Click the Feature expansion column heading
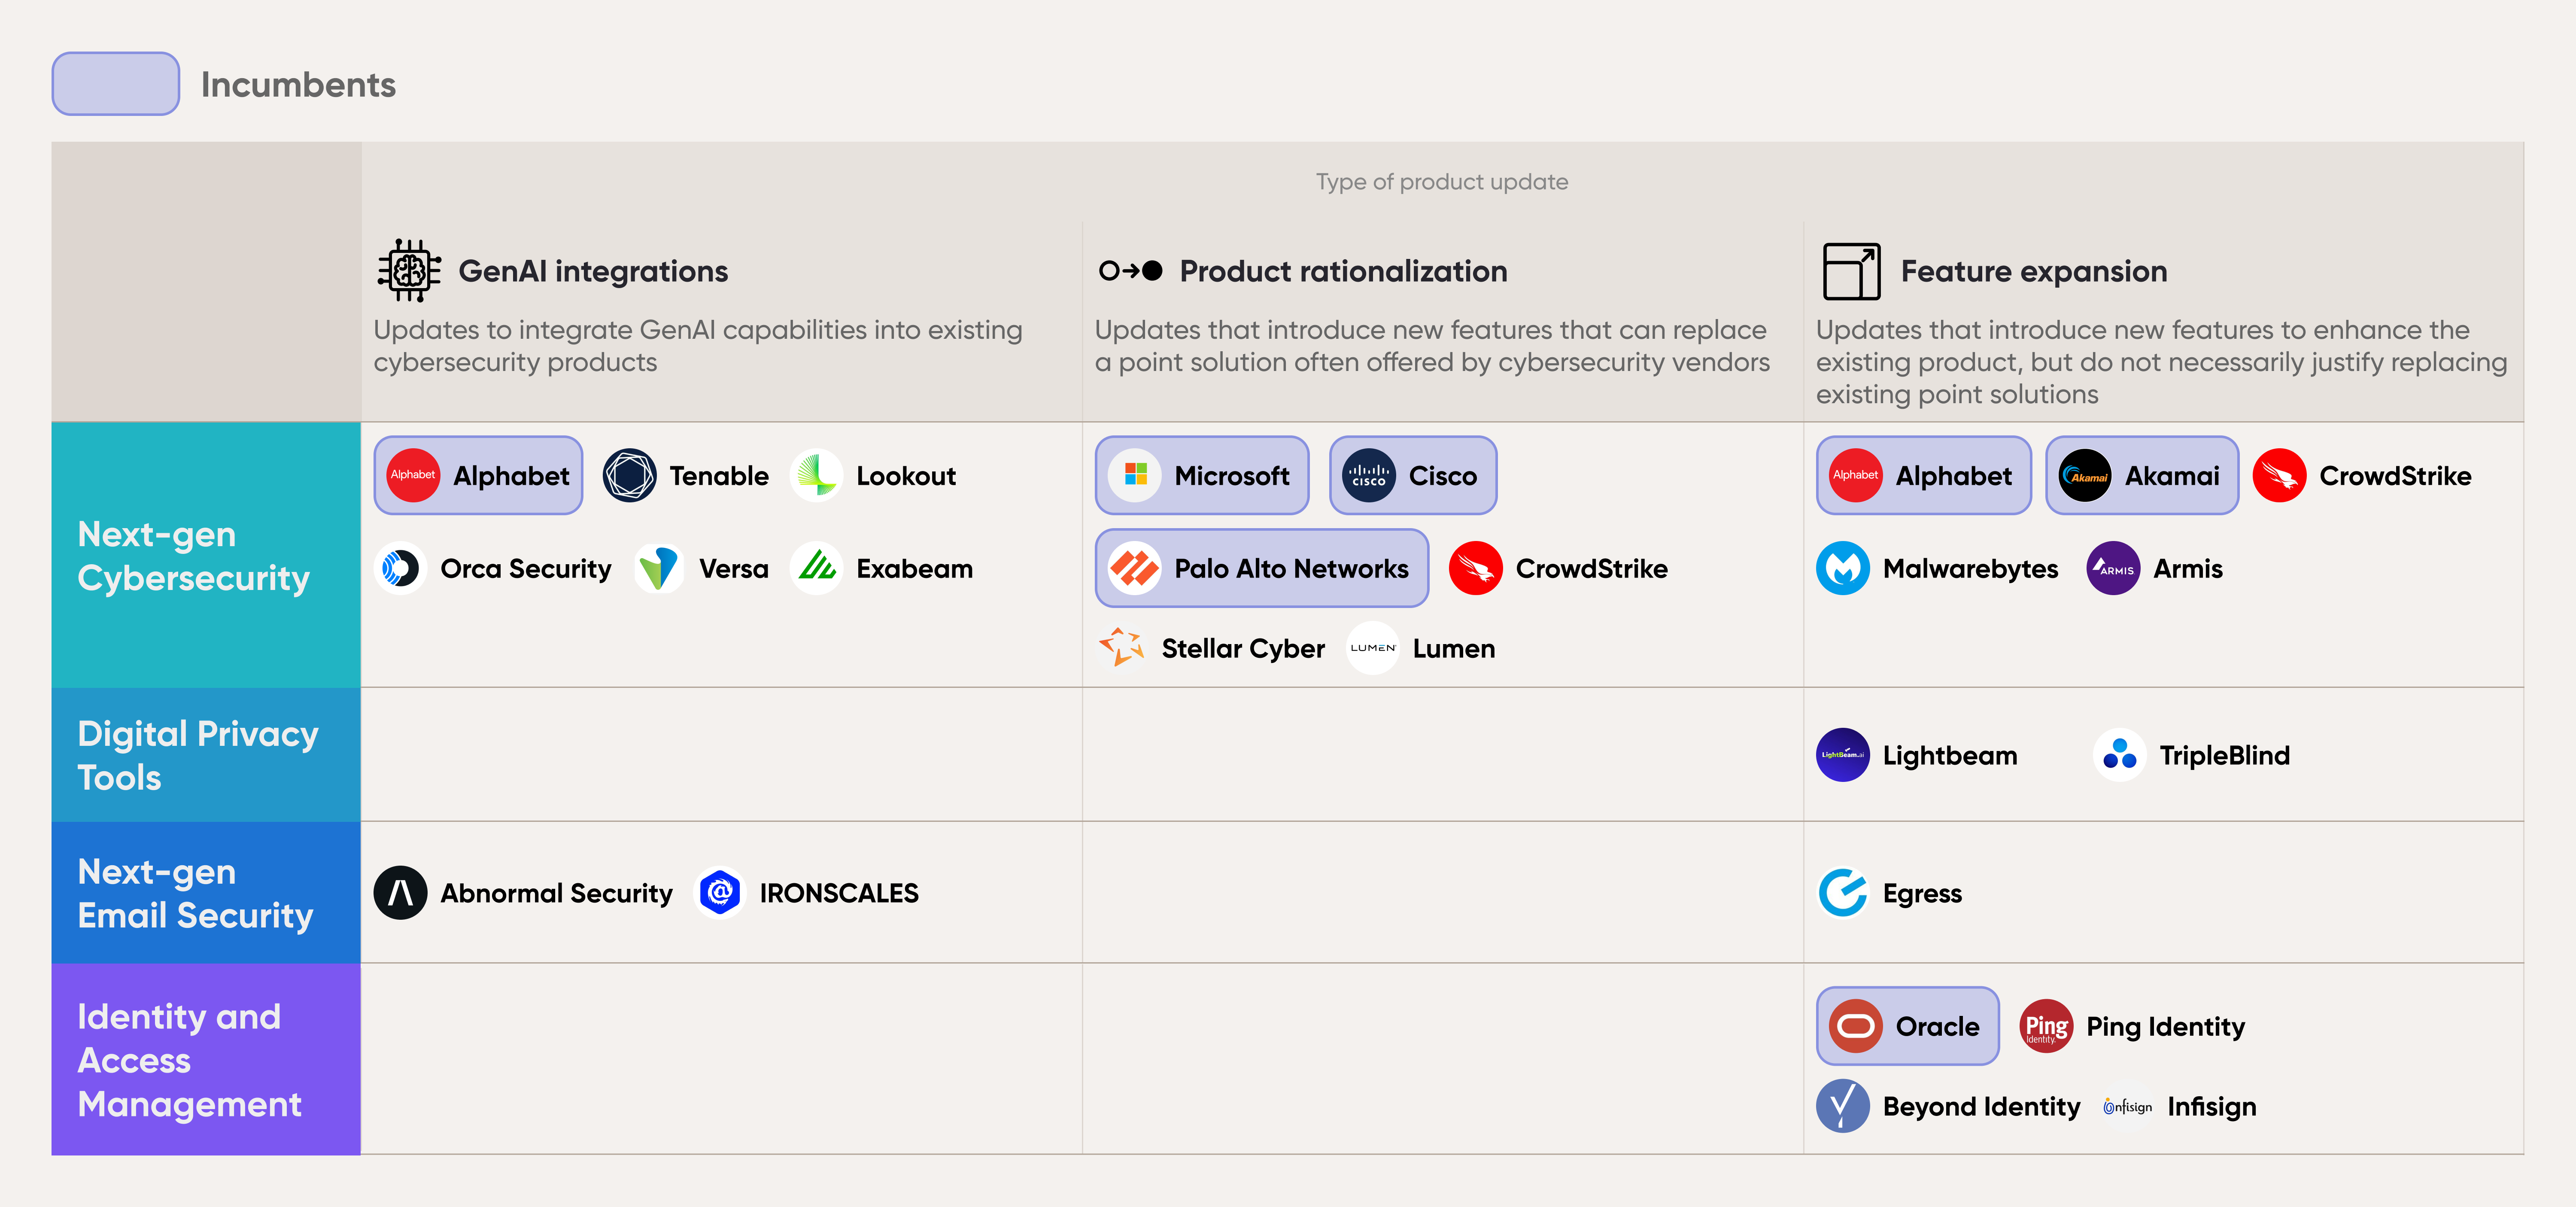The image size is (2576, 1207). pyautogui.click(x=2034, y=271)
